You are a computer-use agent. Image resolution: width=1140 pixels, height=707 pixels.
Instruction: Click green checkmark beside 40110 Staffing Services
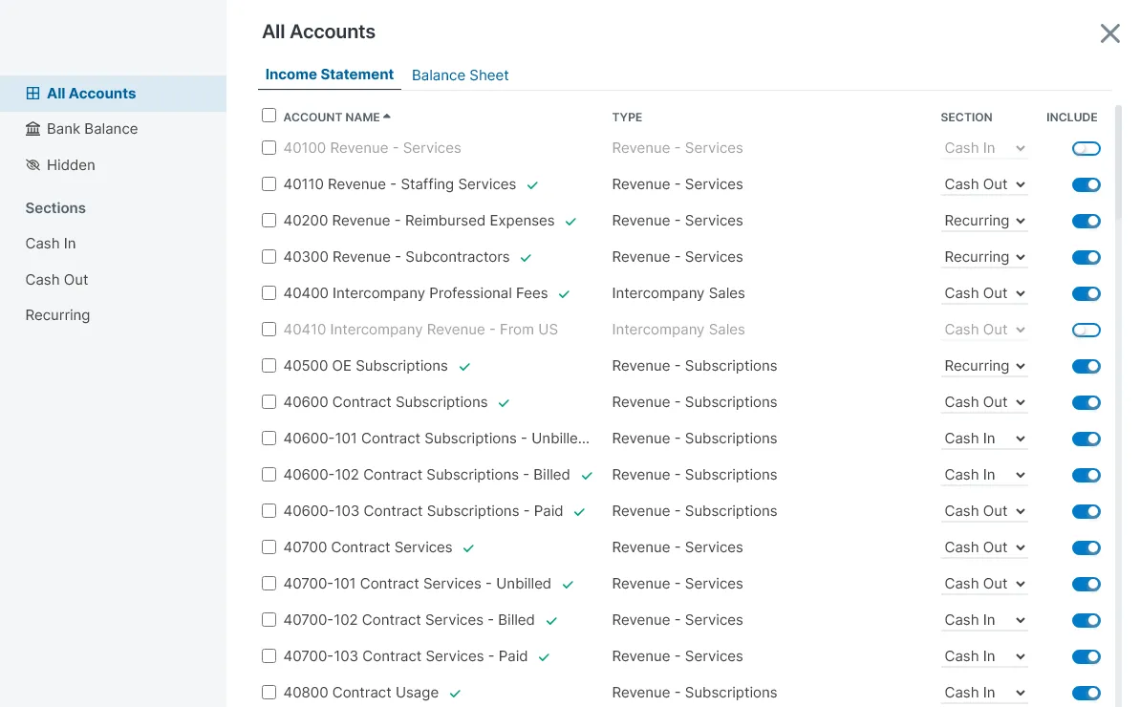click(x=532, y=185)
